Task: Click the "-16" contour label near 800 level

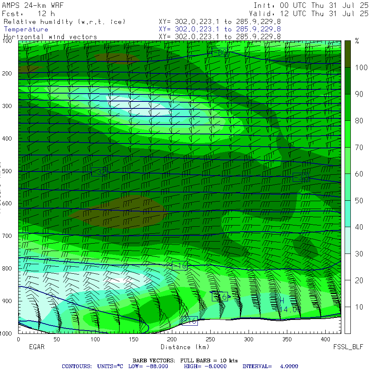Action: (x=180, y=266)
